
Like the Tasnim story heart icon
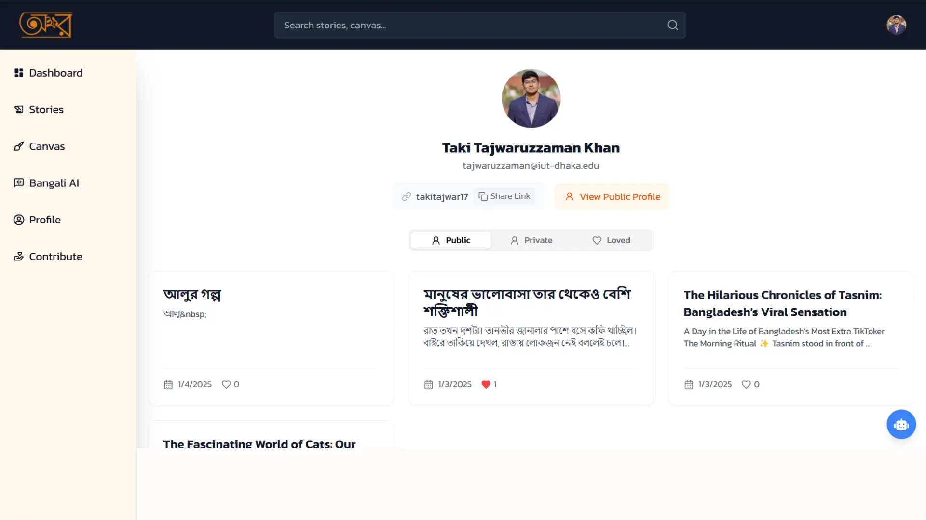(746, 384)
